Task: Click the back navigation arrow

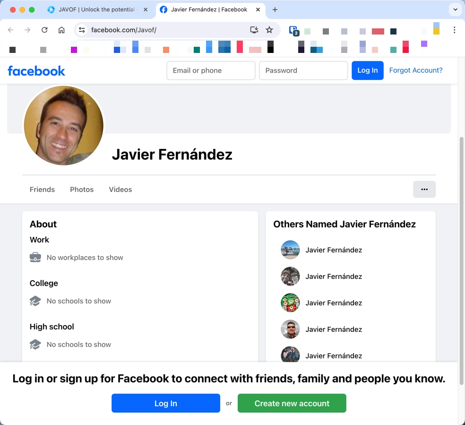Action: pos(10,29)
